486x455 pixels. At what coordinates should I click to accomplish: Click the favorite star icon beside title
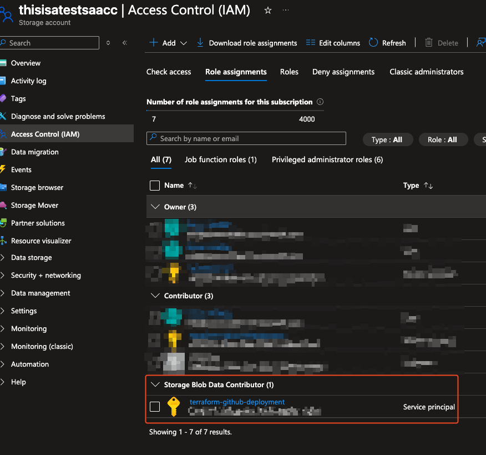[x=268, y=11]
